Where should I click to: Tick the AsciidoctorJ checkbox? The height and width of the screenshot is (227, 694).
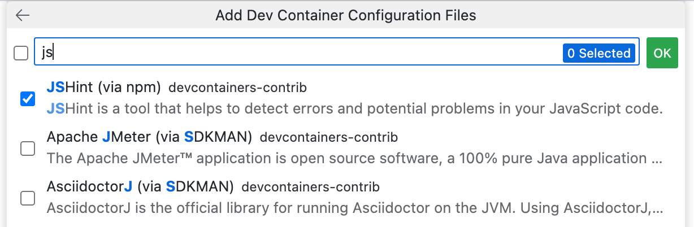click(27, 198)
